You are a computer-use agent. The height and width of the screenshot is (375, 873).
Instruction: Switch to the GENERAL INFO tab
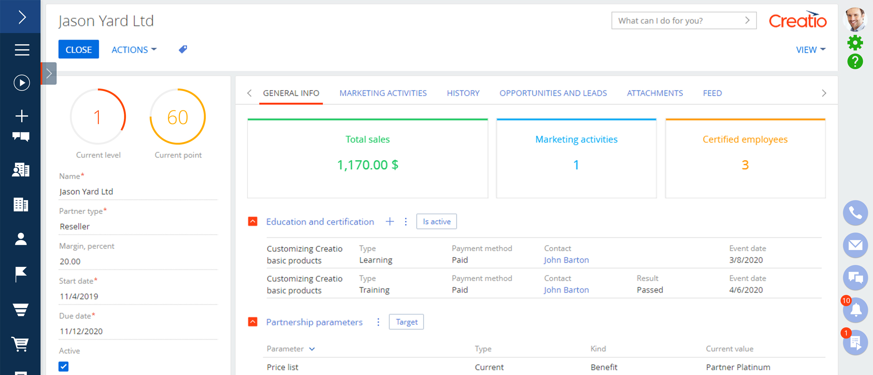pos(291,93)
